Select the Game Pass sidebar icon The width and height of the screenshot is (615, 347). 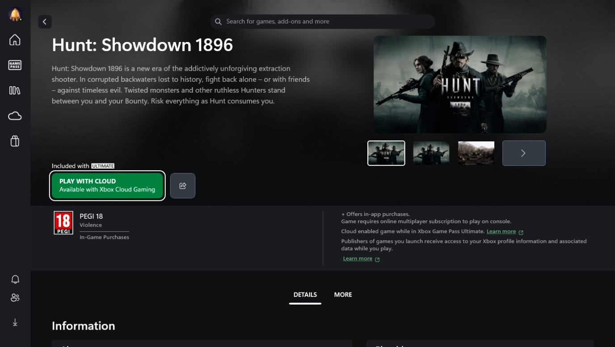click(x=15, y=65)
